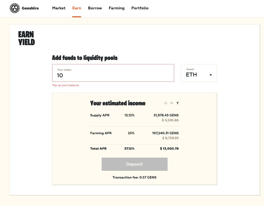264x206 pixels.
Task: Open the Farming page
Action: [116, 8]
